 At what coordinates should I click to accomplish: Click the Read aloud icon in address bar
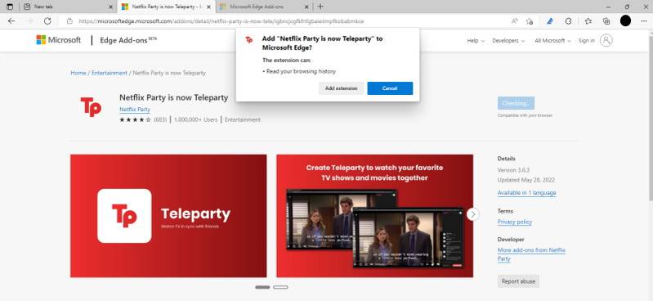pos(515,20)
